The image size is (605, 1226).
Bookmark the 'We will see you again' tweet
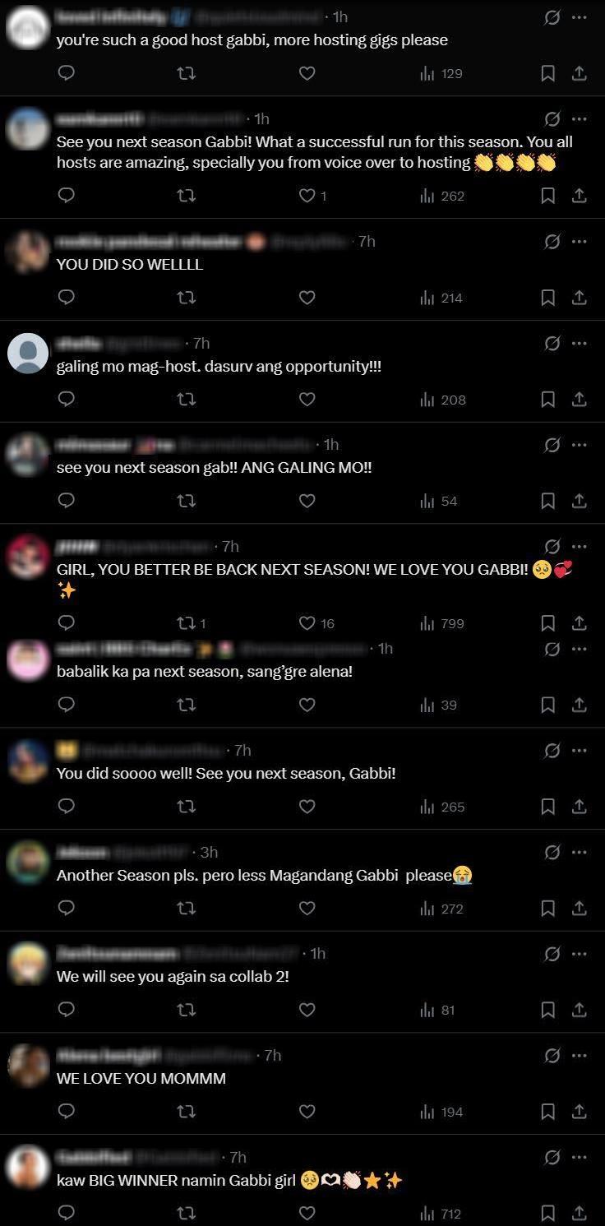548,1010
